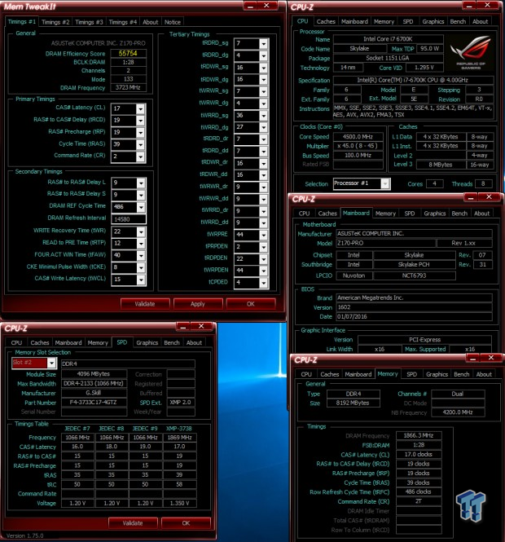Click the Core Speed 4500.0 MHz field
505x542 pixels.
click(x=358, y=137)
